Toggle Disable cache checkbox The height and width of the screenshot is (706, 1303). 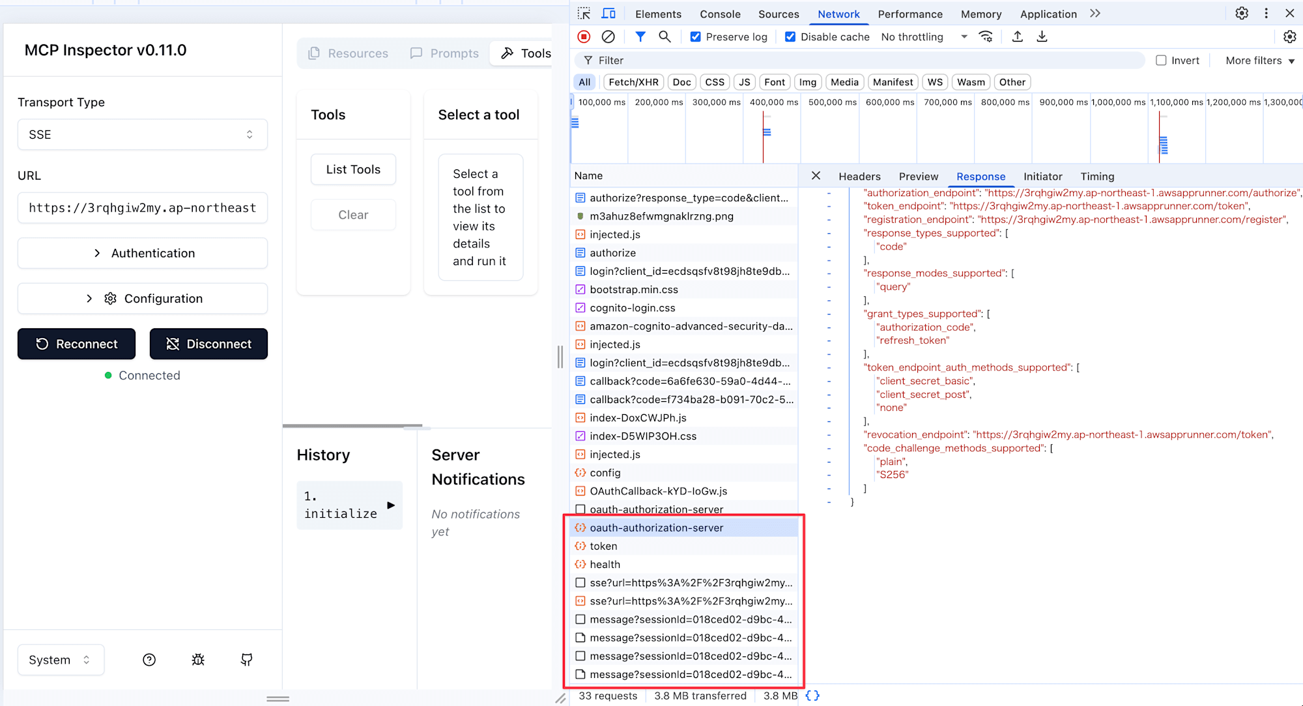tap(790, 37)
